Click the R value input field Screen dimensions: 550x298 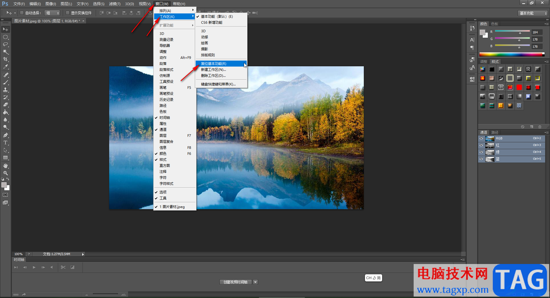point(537,32)
